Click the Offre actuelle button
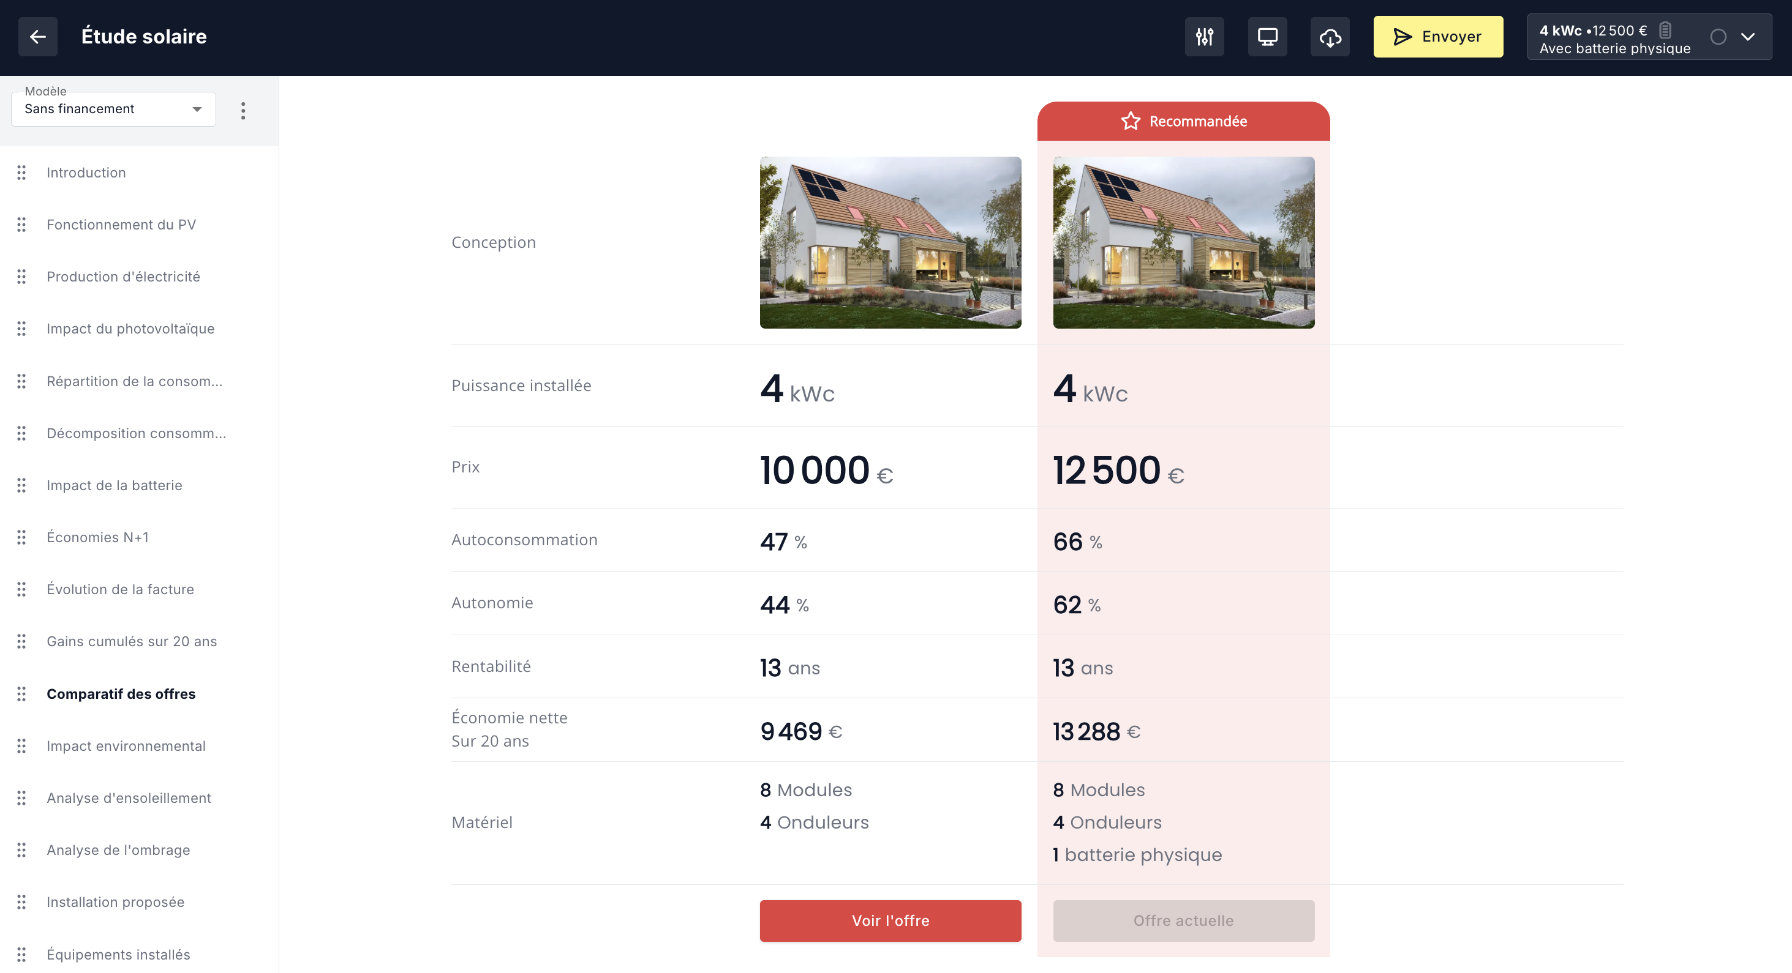The height and width of the screenshot is (973, 1792). (x=1183, y=920)
